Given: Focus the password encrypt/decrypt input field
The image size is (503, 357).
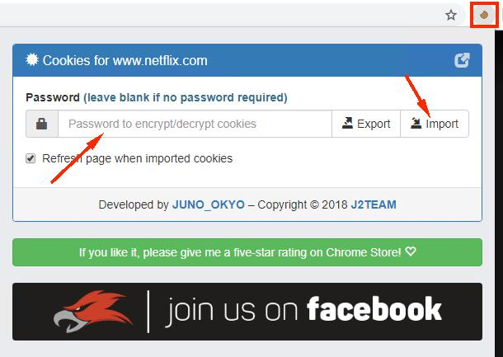Looking at the screenshot, I should [x=195, y=124].
